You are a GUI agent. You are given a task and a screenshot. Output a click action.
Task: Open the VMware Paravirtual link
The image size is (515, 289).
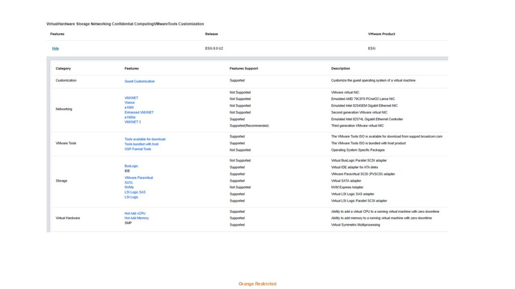tap(139, 178)
